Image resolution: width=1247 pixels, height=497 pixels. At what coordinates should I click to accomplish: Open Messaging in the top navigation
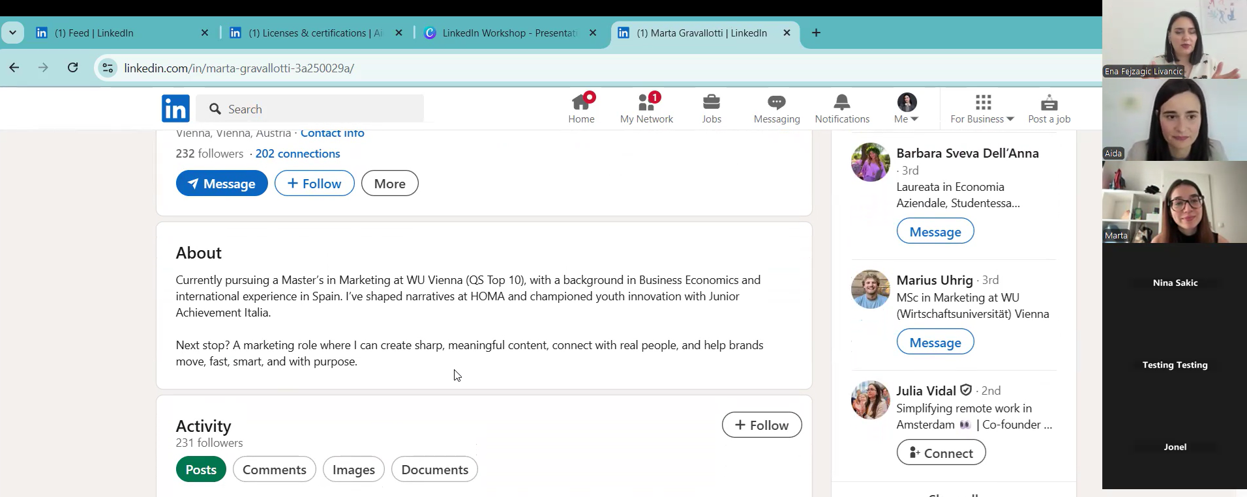tap(777, 108)
